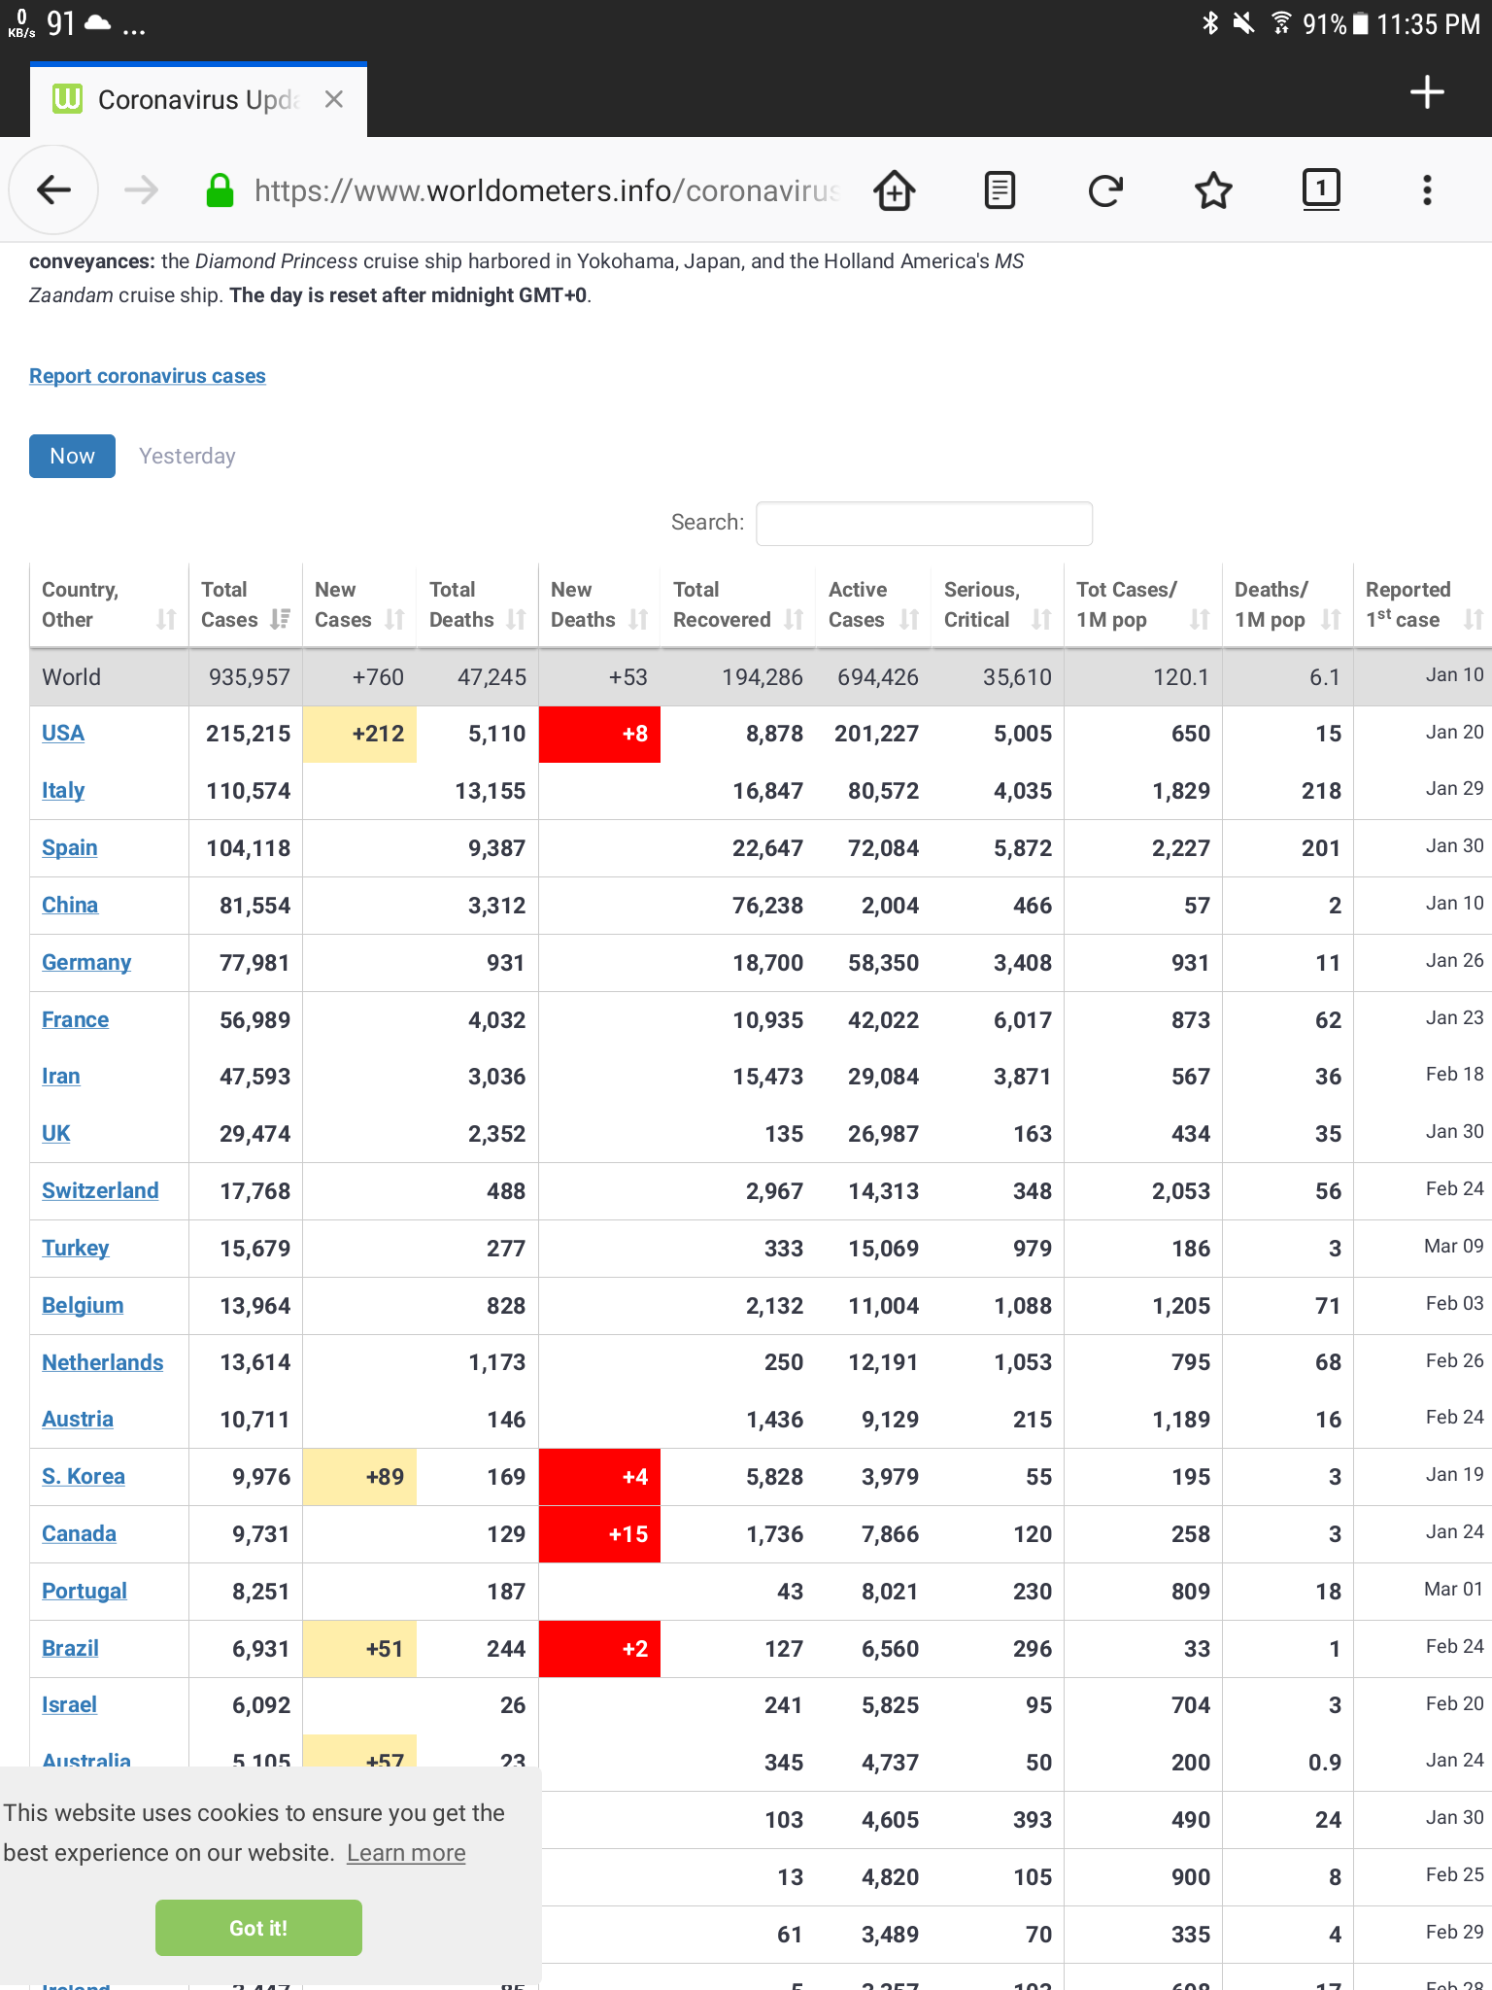The image size is (1492, 1990).
Task: Sort table by New Deaths column
Action: click(x=599, y=604)
